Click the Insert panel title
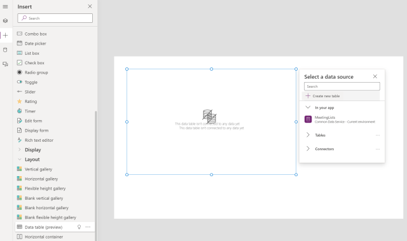This screenshot has width=407, height=241. (25, 7)
